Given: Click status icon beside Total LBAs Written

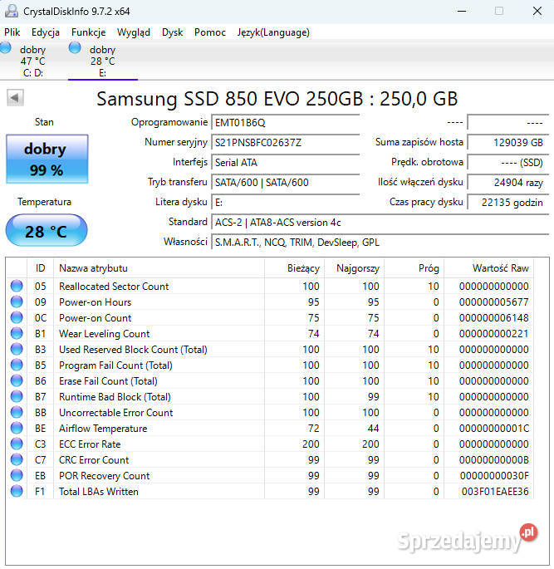Looking at the screenshot, I should tap(17, 492).
